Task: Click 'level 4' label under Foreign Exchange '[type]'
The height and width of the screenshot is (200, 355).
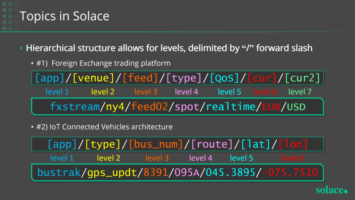Action: point(187,92)
